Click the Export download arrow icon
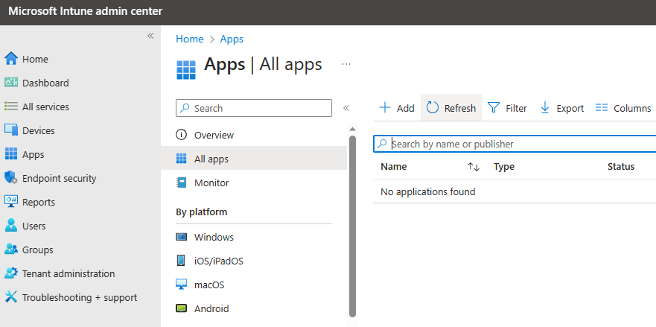 tap(544, 108)
